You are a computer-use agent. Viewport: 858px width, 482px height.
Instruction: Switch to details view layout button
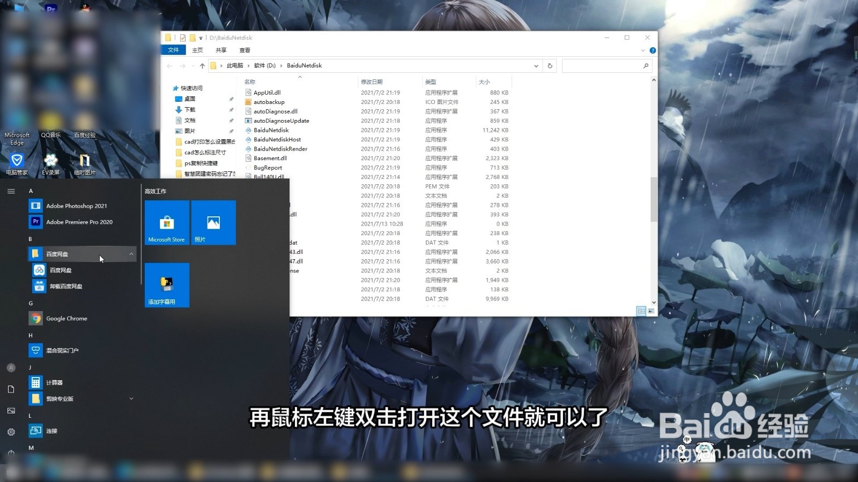[x=641, y=311]
